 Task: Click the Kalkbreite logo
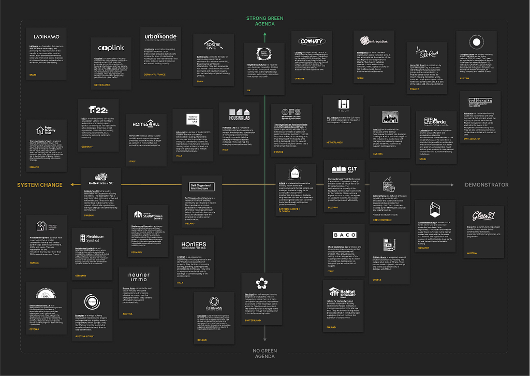pos(480,102)
